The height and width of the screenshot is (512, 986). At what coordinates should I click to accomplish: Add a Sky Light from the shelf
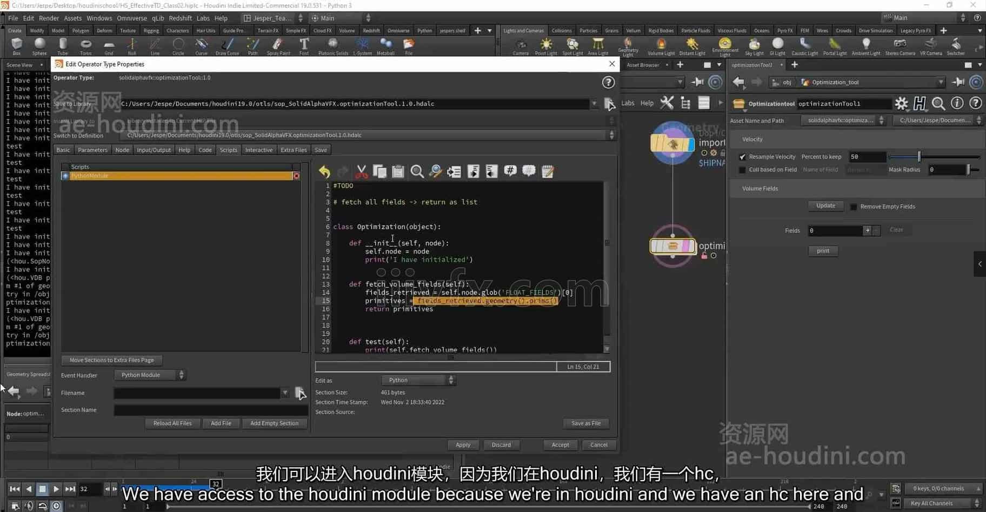click(x=754, y=46)
